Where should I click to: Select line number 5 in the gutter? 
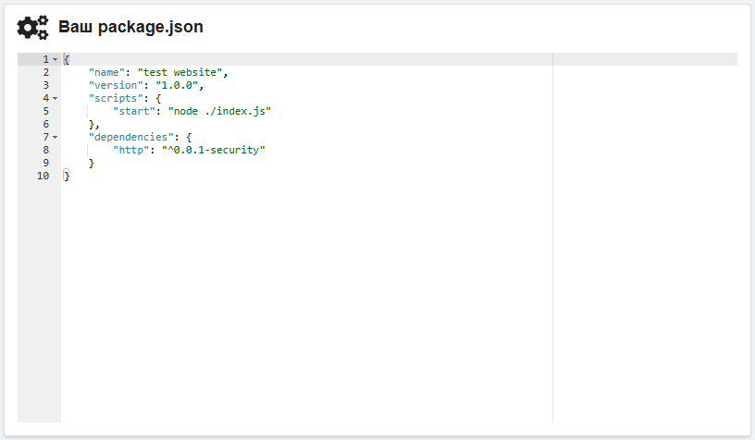pyautogui.click(x=45, y=111)
